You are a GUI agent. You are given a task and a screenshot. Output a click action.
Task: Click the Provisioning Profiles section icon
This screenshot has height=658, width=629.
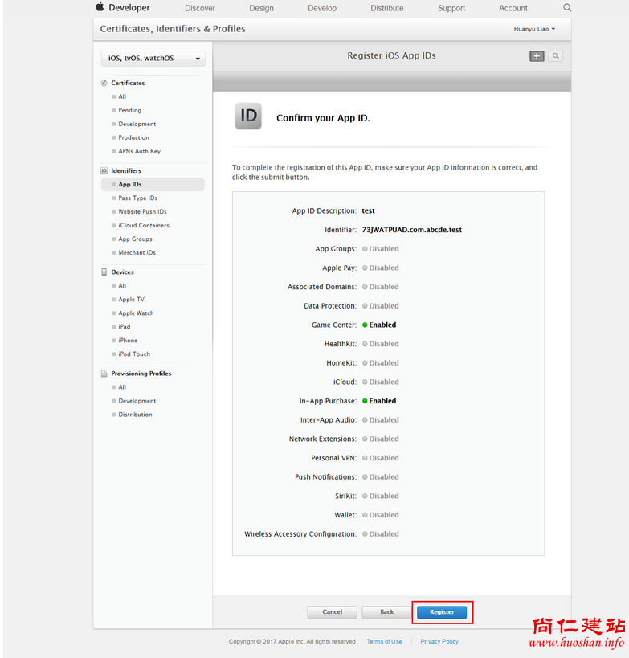[104, 374]
